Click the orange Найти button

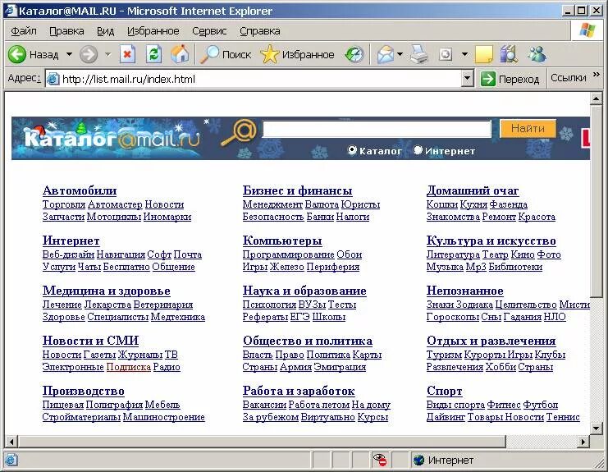pos(528,128)
